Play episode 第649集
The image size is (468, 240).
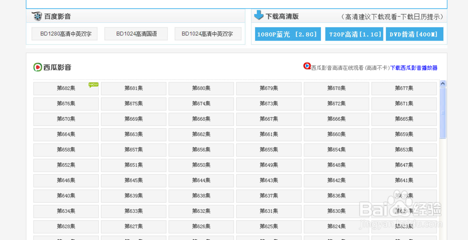[269, 165]
